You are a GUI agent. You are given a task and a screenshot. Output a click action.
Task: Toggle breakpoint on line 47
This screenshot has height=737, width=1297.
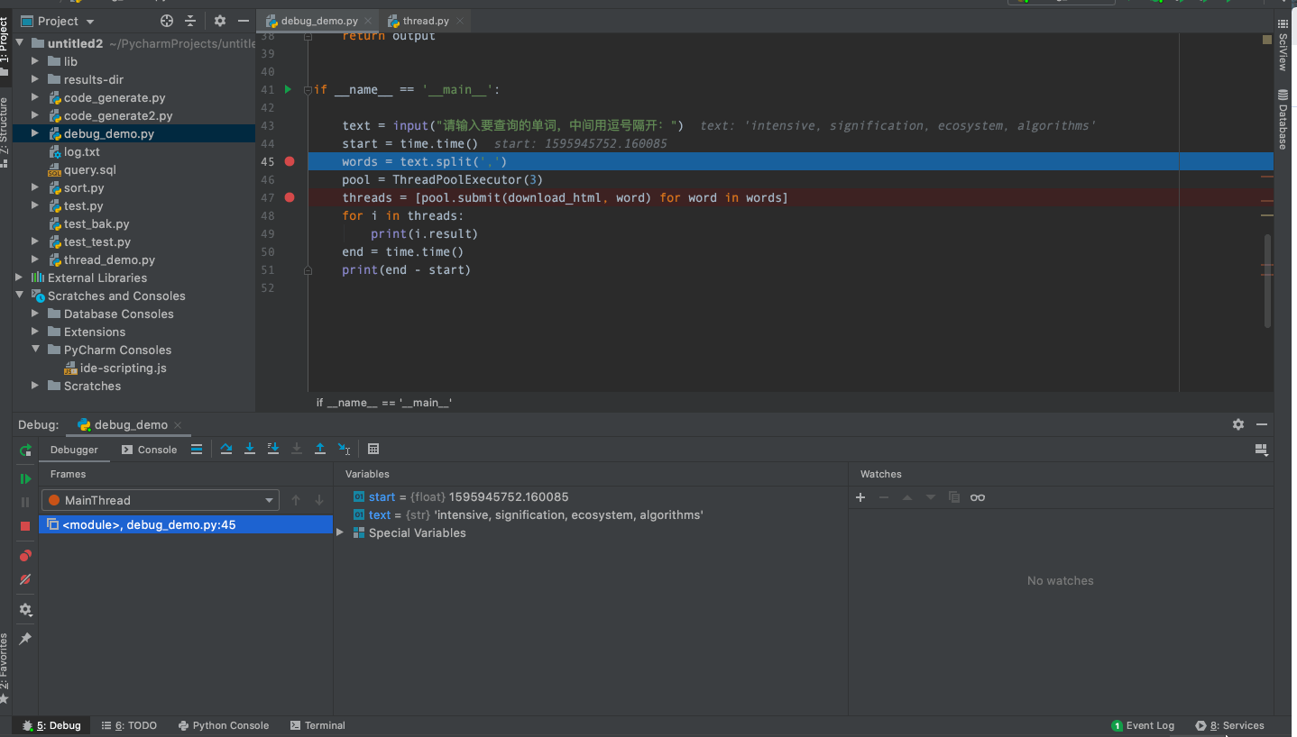[x=290, y=197]
